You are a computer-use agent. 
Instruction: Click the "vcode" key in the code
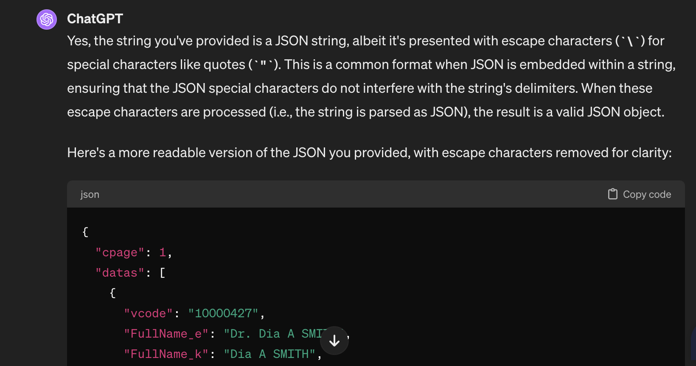click(x=149, y=313)
